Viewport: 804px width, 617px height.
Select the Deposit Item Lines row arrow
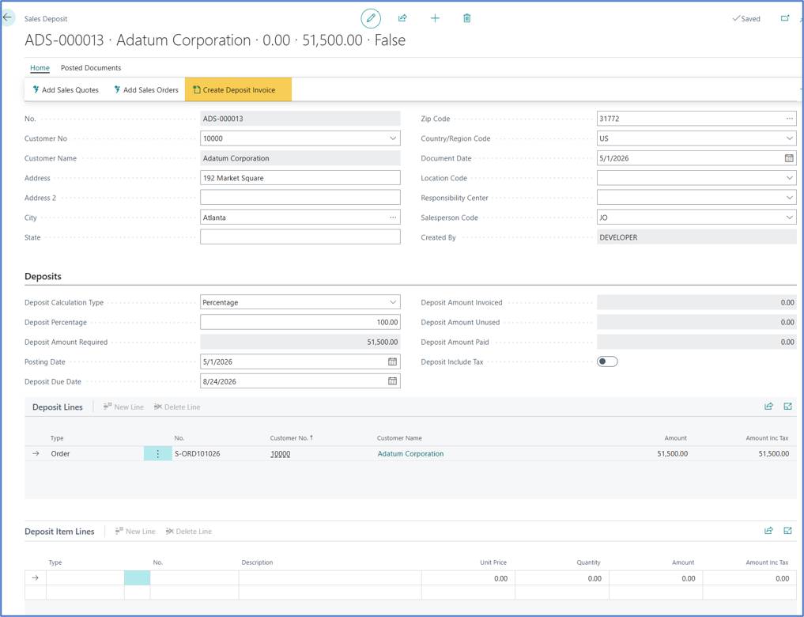tap(36, 578)
